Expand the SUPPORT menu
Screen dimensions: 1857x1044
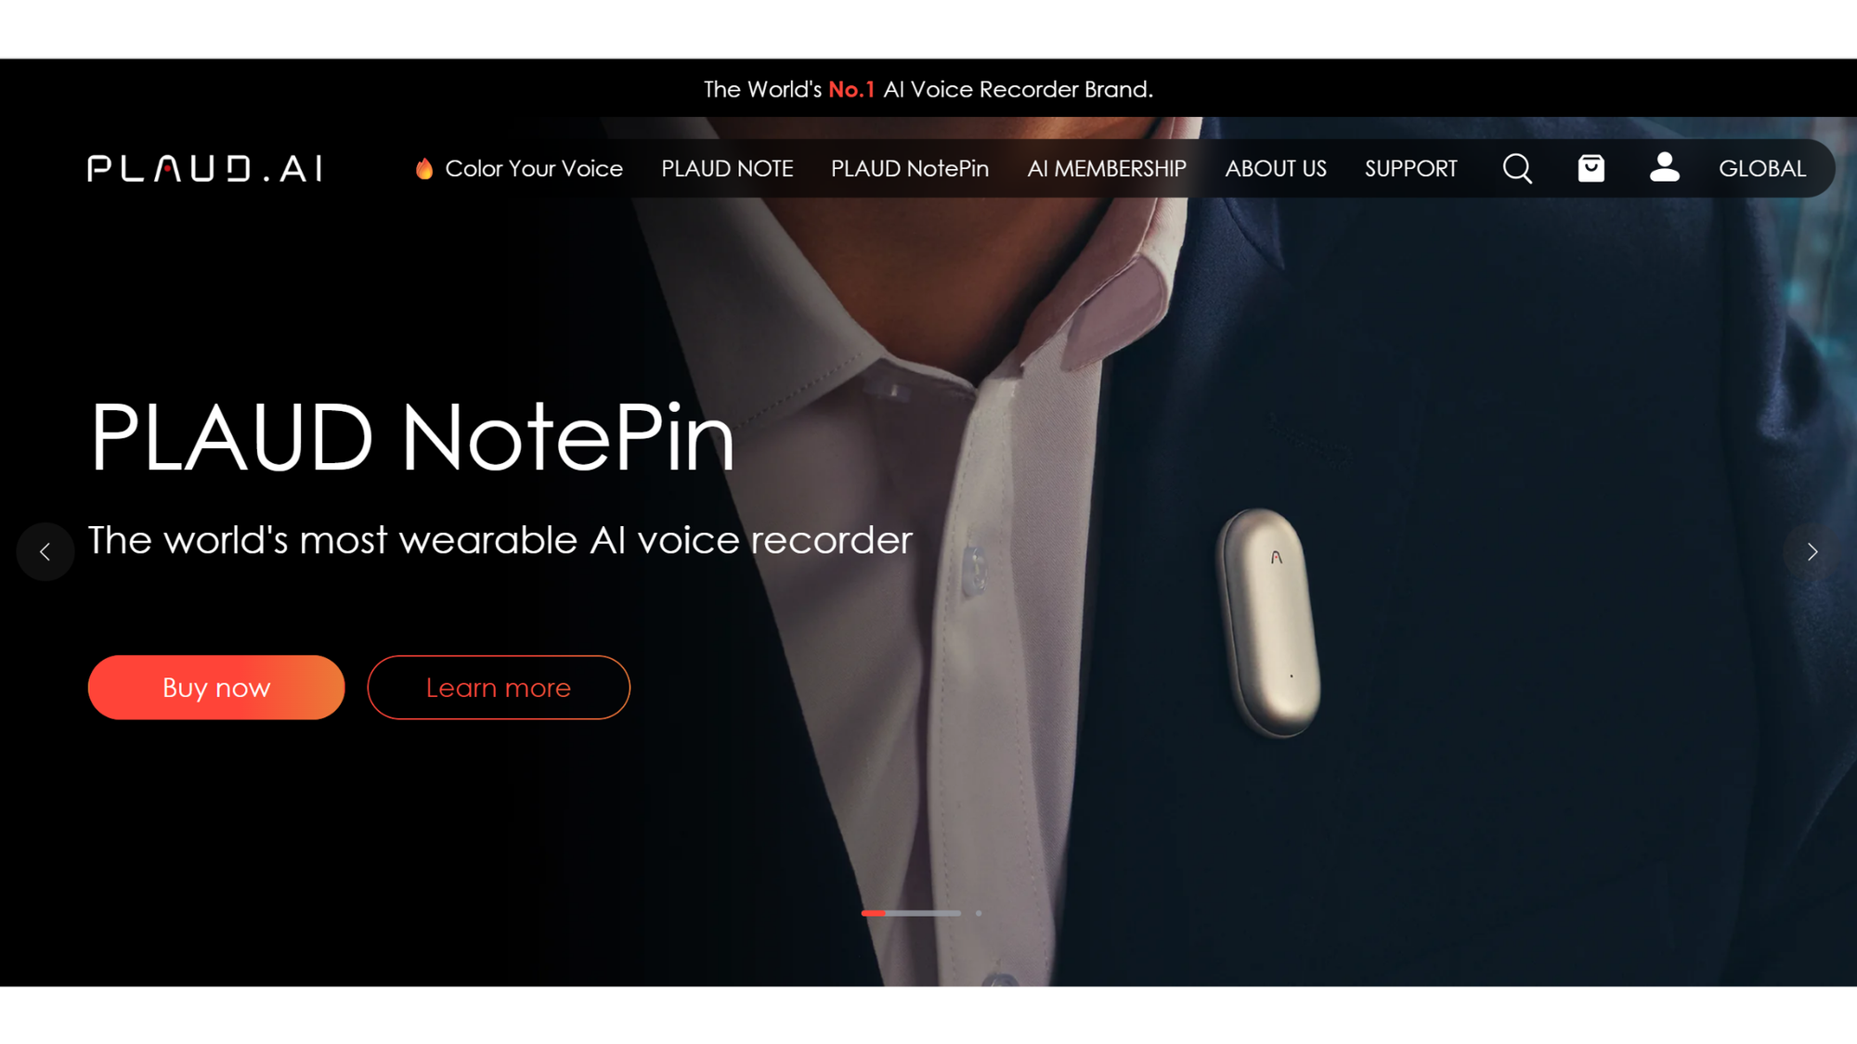point(1410,168)
